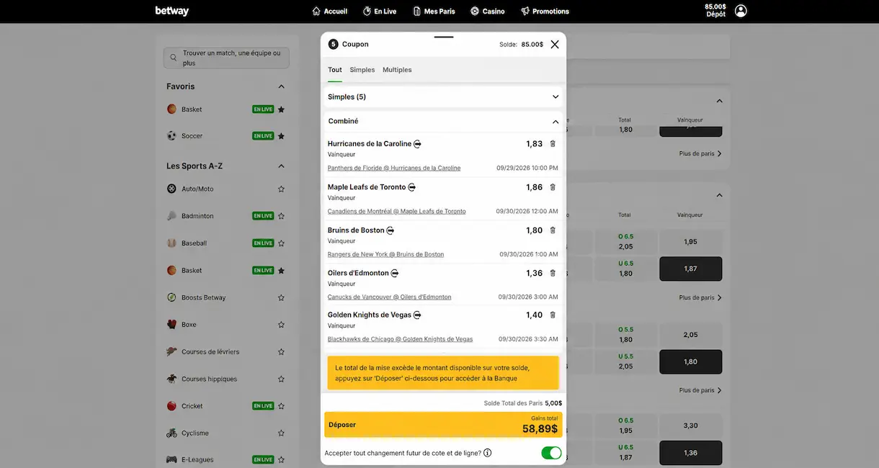
Task: Open Boosts Betway section
Action: tap(203, 297)
